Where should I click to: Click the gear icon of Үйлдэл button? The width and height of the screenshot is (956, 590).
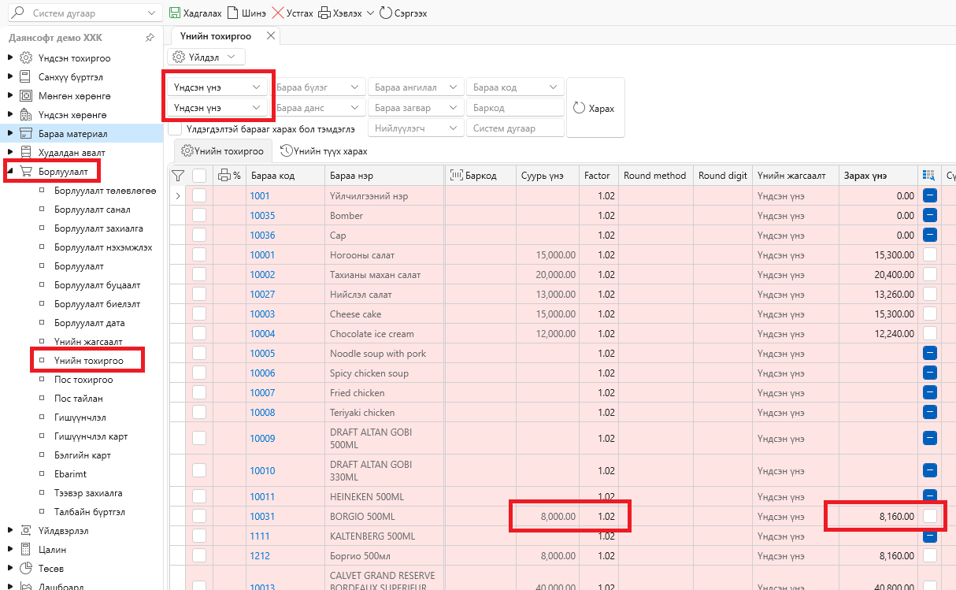point(179,57)
